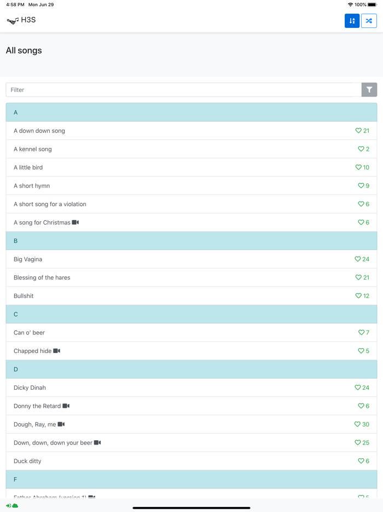Screen dimensions: 383x512
Task: Tap the H3S horn logo
Action: 12,21
